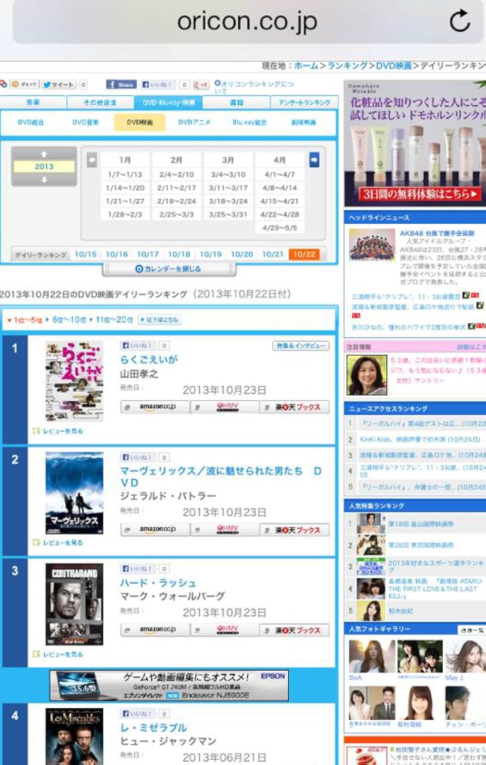Open KinKi Kids news ranking item
Screen dimensions: 486x765
420,439
